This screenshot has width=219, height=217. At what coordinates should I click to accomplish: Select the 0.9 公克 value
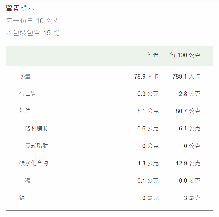(189, 181)
